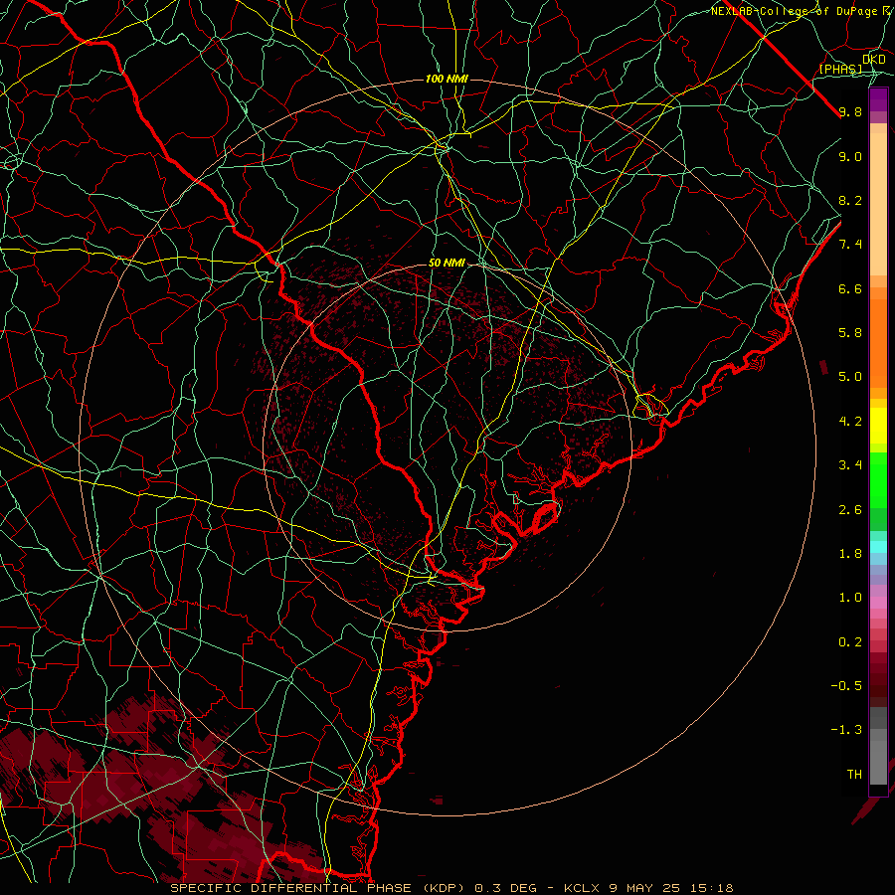
Task: Click the yellow band on the color bar
Action: (878, 426)
